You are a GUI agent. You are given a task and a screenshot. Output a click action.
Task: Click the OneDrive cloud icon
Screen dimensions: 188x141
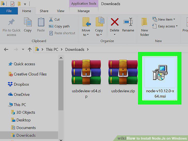10,94
